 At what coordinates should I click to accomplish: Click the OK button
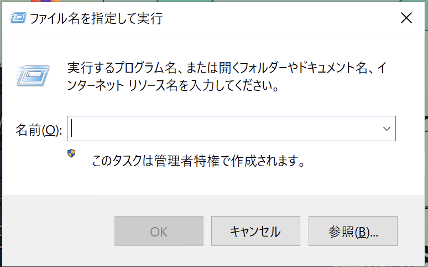tap(159, 231)
